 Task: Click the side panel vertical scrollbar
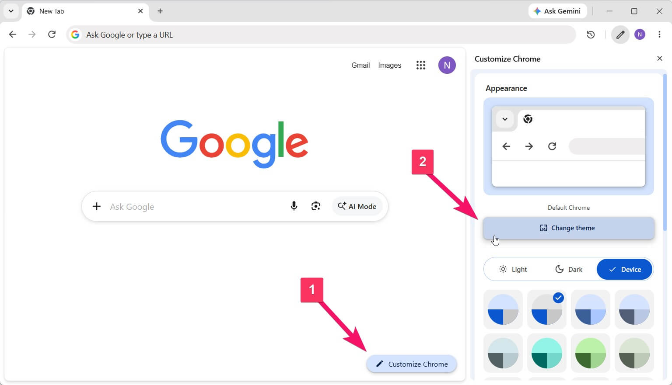(665, 152)
